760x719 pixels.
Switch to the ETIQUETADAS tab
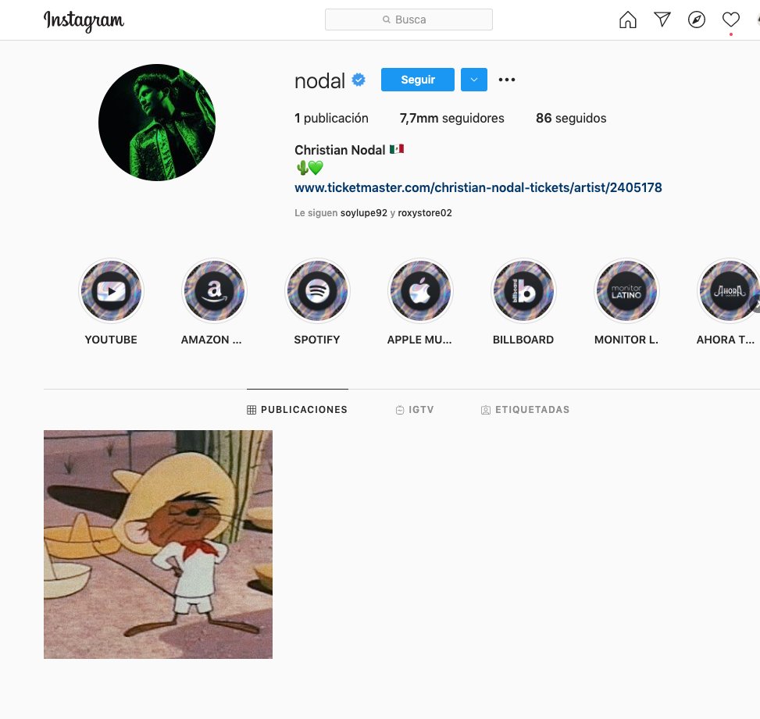[526, 409]
